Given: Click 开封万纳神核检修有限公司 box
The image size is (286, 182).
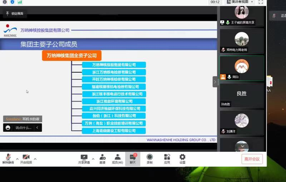Looking at the screenshot, I should [x=114, y=79].
